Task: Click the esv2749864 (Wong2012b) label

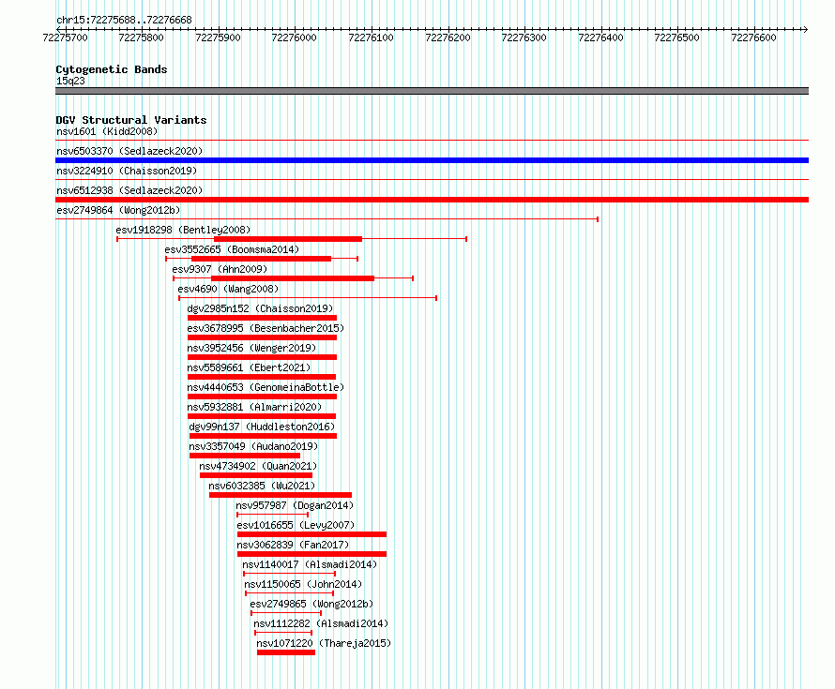Action: pos(118,210)
